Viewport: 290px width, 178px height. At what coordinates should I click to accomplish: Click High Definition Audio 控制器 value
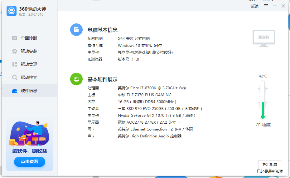tap(150, 136)
